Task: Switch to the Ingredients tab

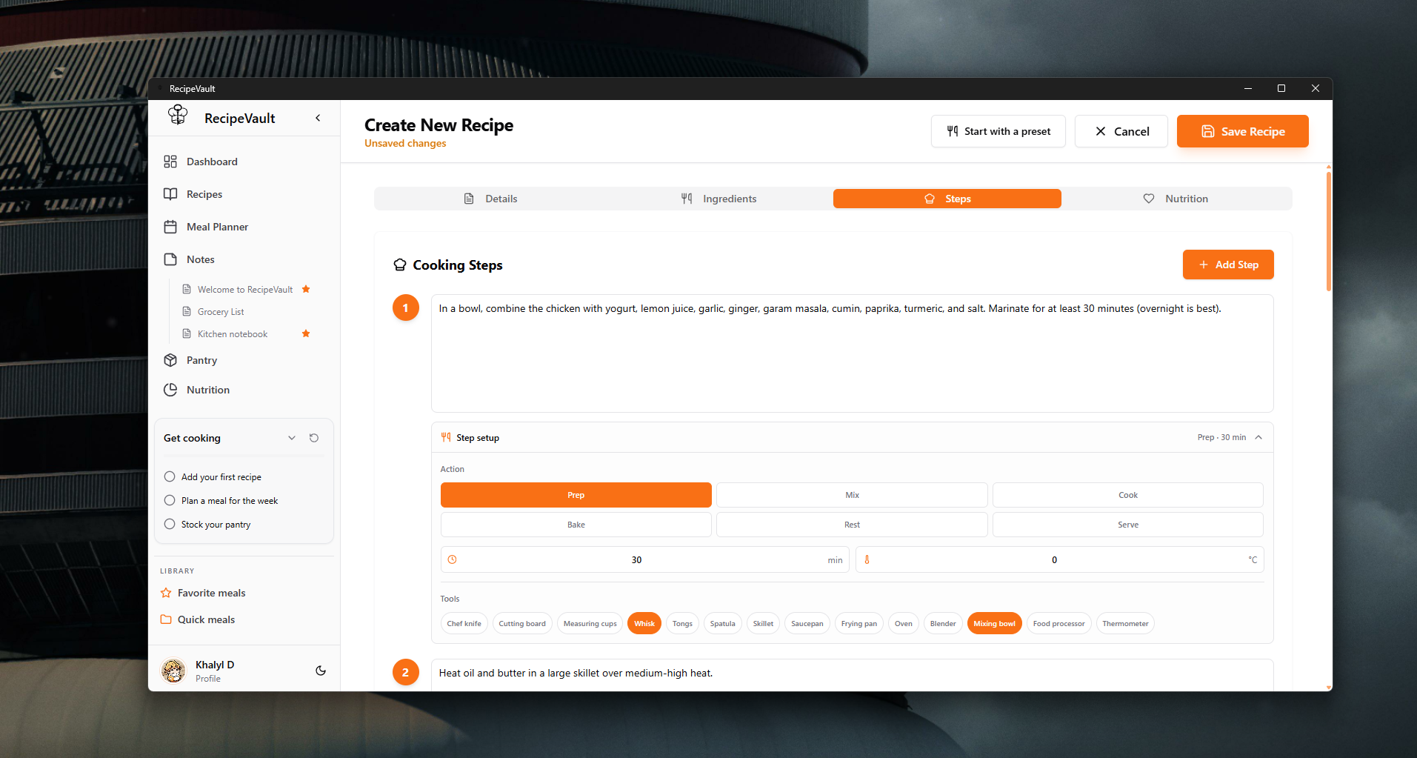Action: (718, 199)
